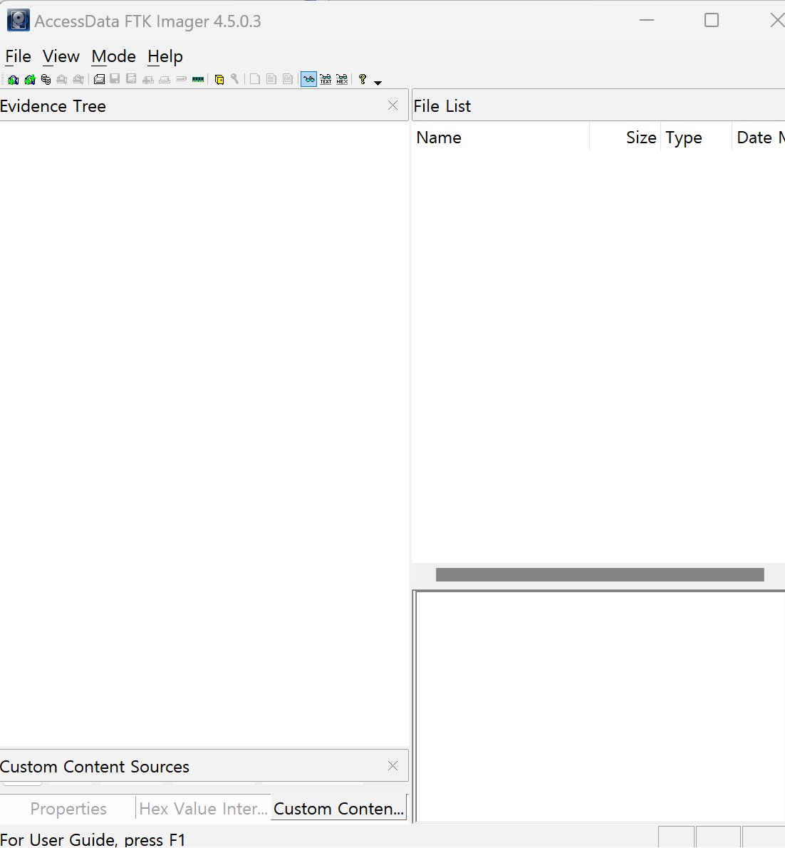Click Add to Custom Content Image icon
This screenshot has width=785, height=848.
pos(147,80)
